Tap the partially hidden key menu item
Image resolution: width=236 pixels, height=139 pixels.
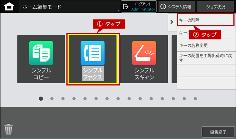tap(183, 33)
